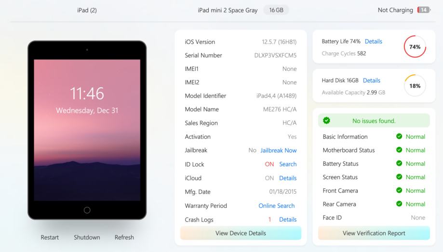
Task: Click Motherboard Status Normal text
Action: tap(416, 150)
